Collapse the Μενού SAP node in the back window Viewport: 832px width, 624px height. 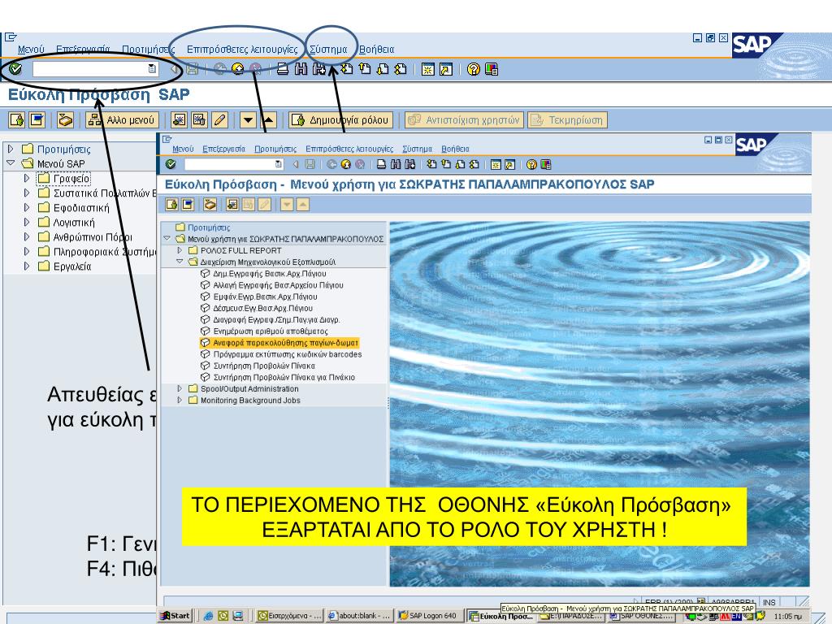coord(10,162)
